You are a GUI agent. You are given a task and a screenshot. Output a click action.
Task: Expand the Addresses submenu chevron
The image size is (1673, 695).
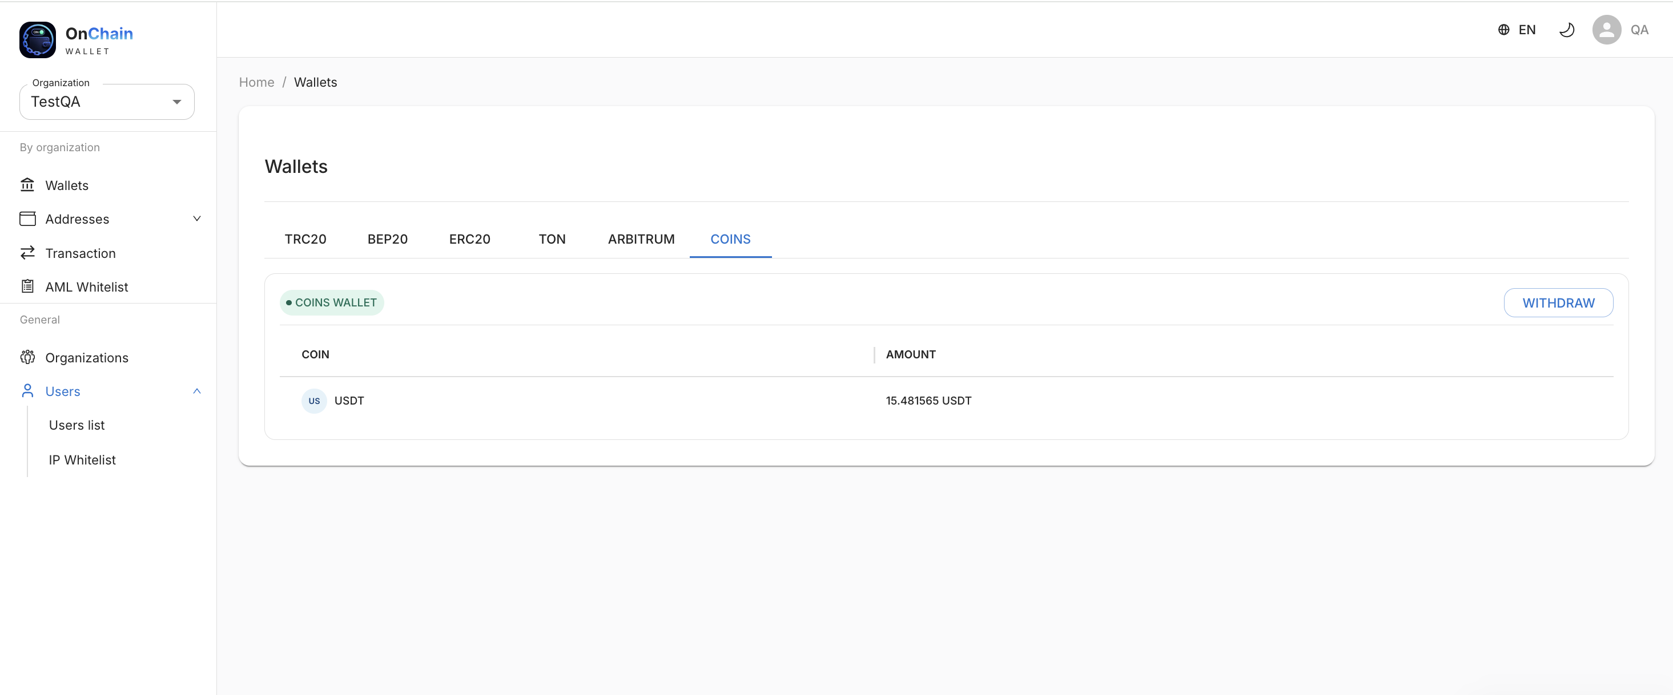pyautogui.click(x=197, y=219)
